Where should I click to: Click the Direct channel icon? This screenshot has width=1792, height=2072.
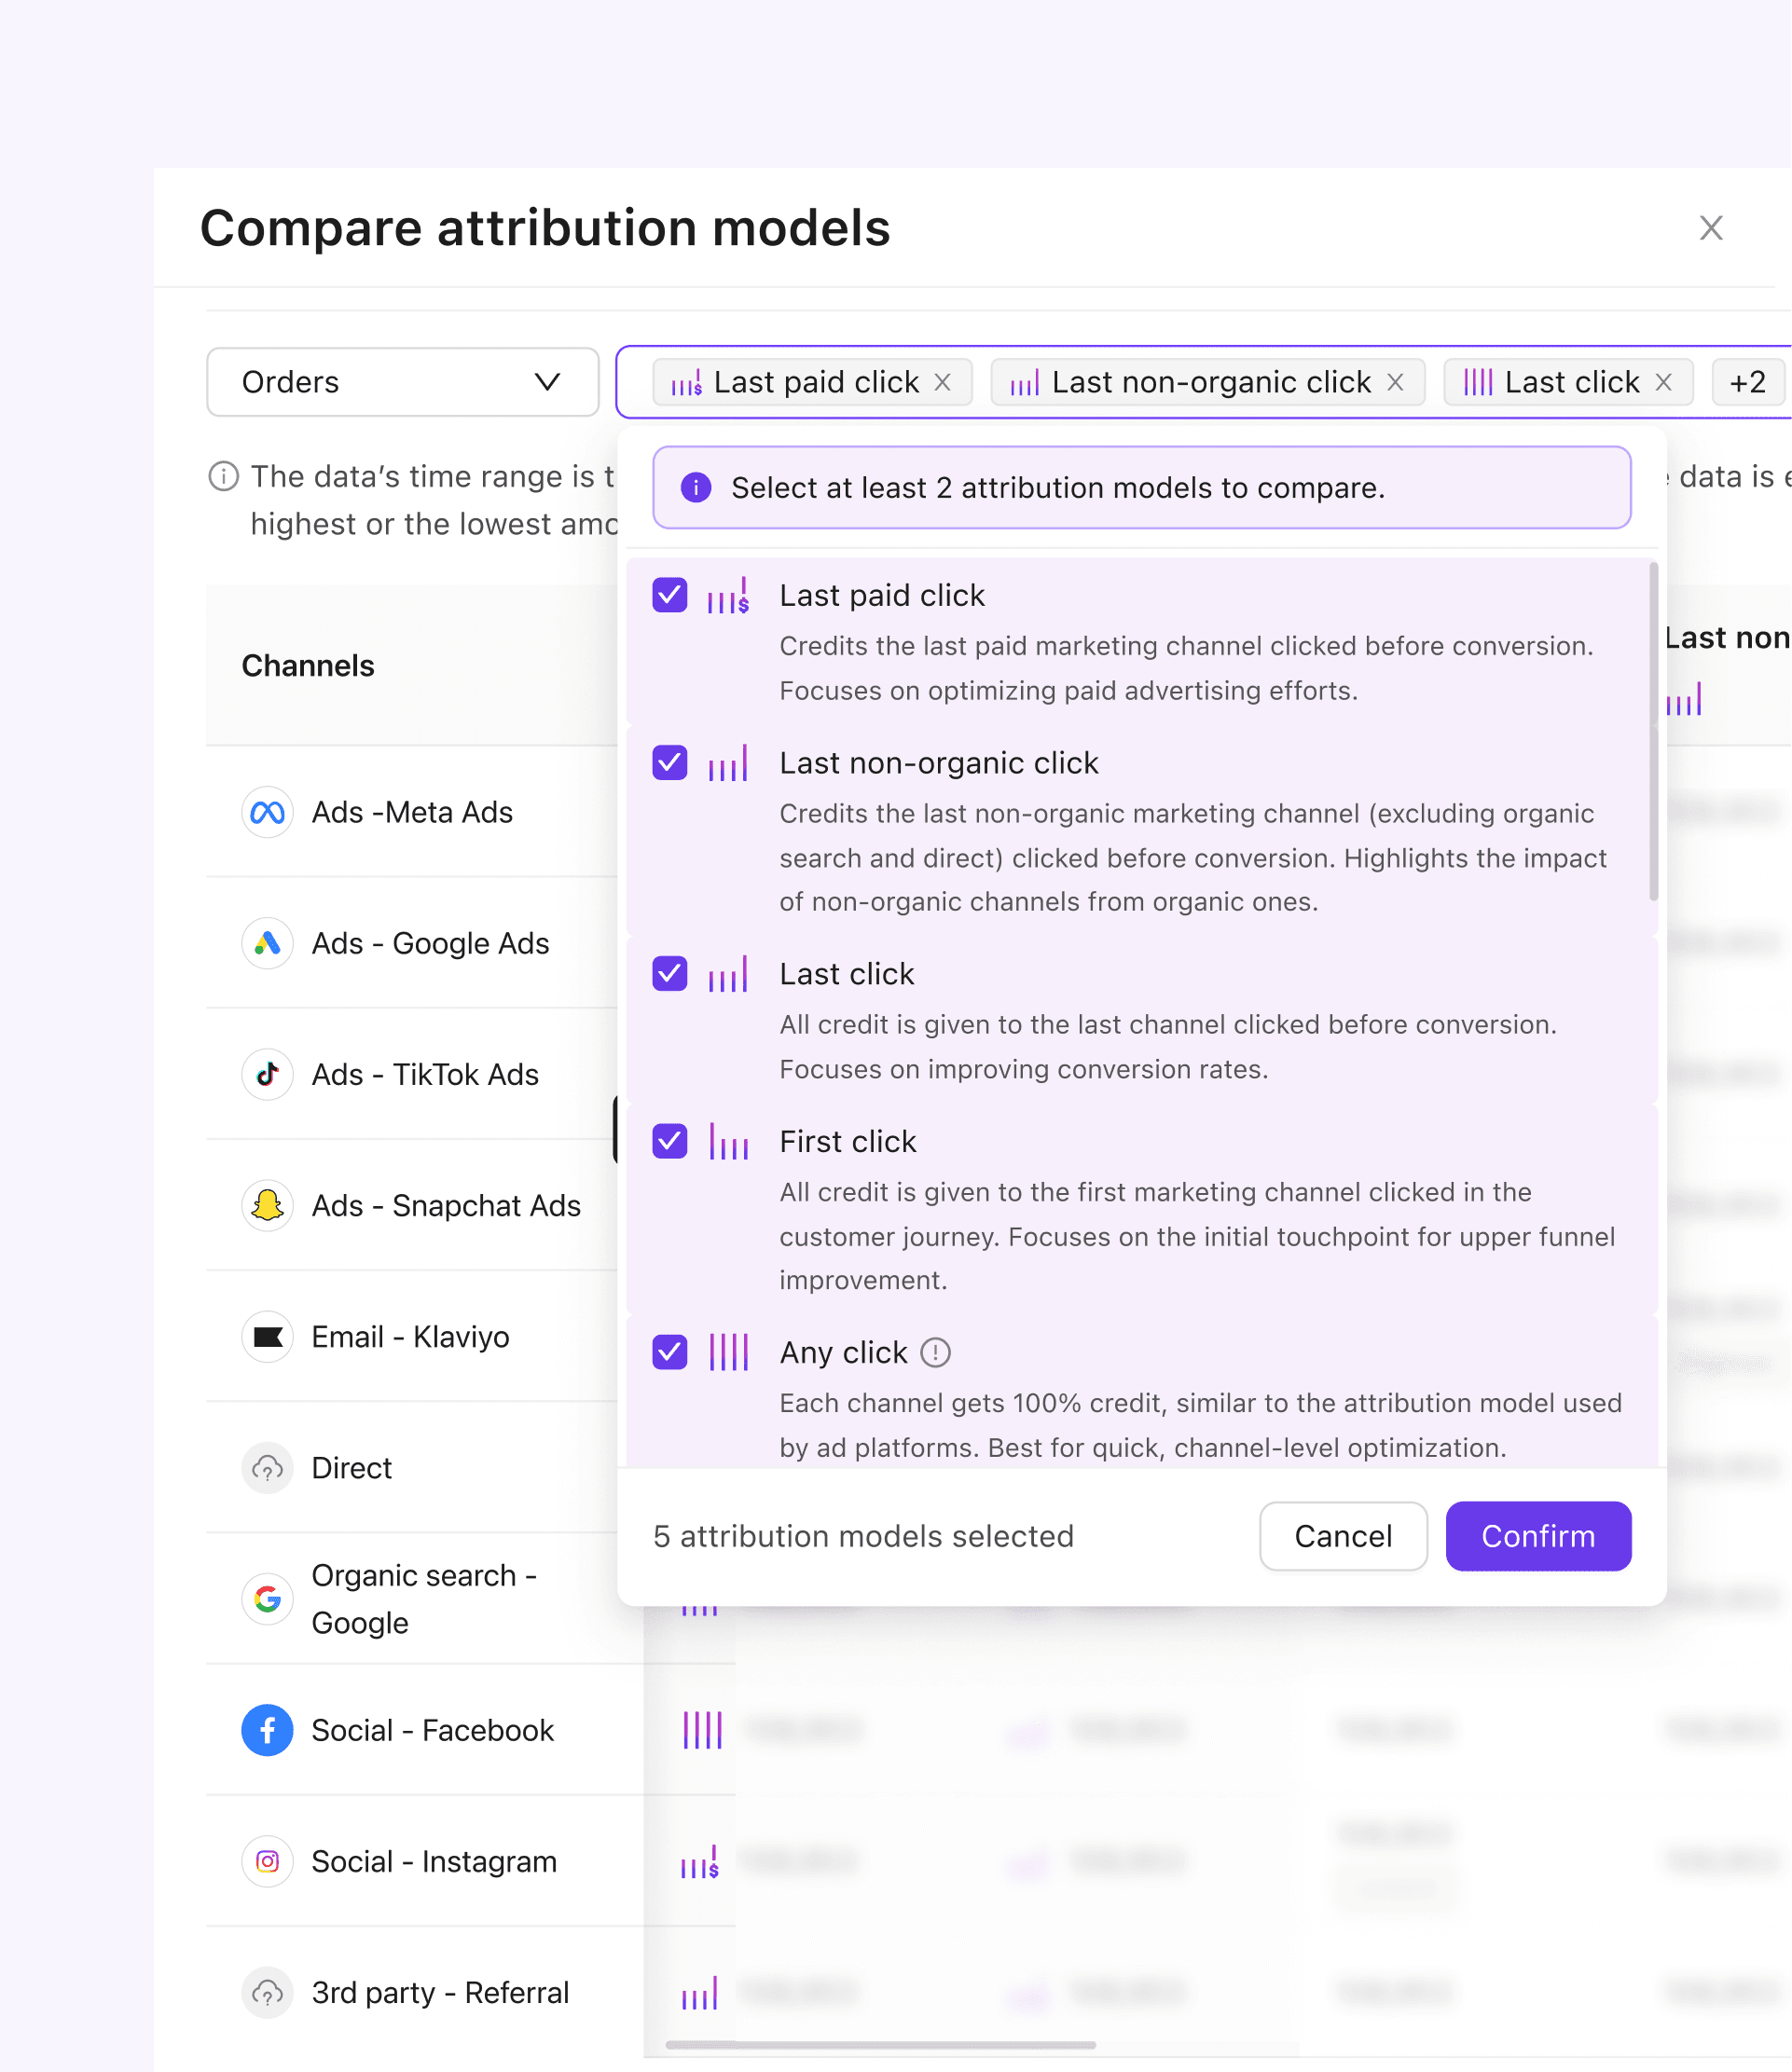point(268,1468)
